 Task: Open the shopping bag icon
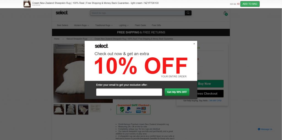coord(225,13)
